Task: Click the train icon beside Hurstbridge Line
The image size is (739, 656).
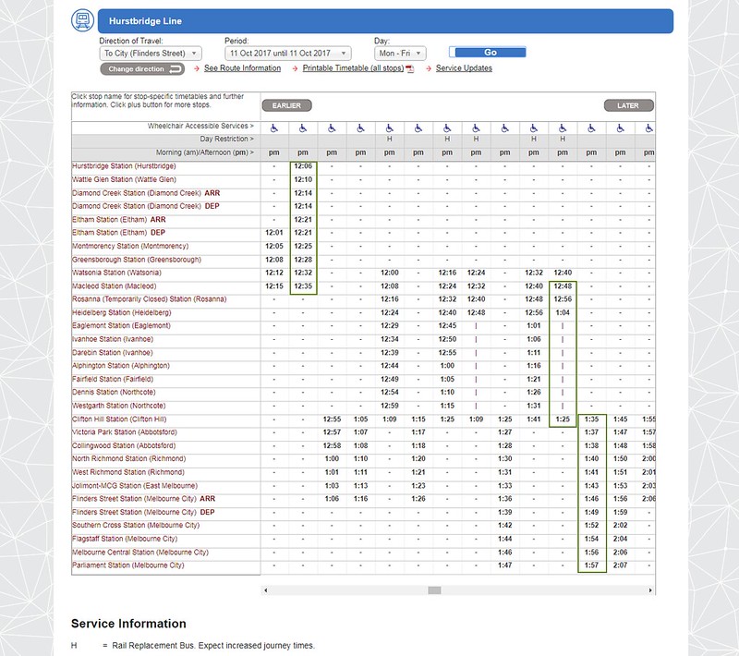Action: click(82, 20)
